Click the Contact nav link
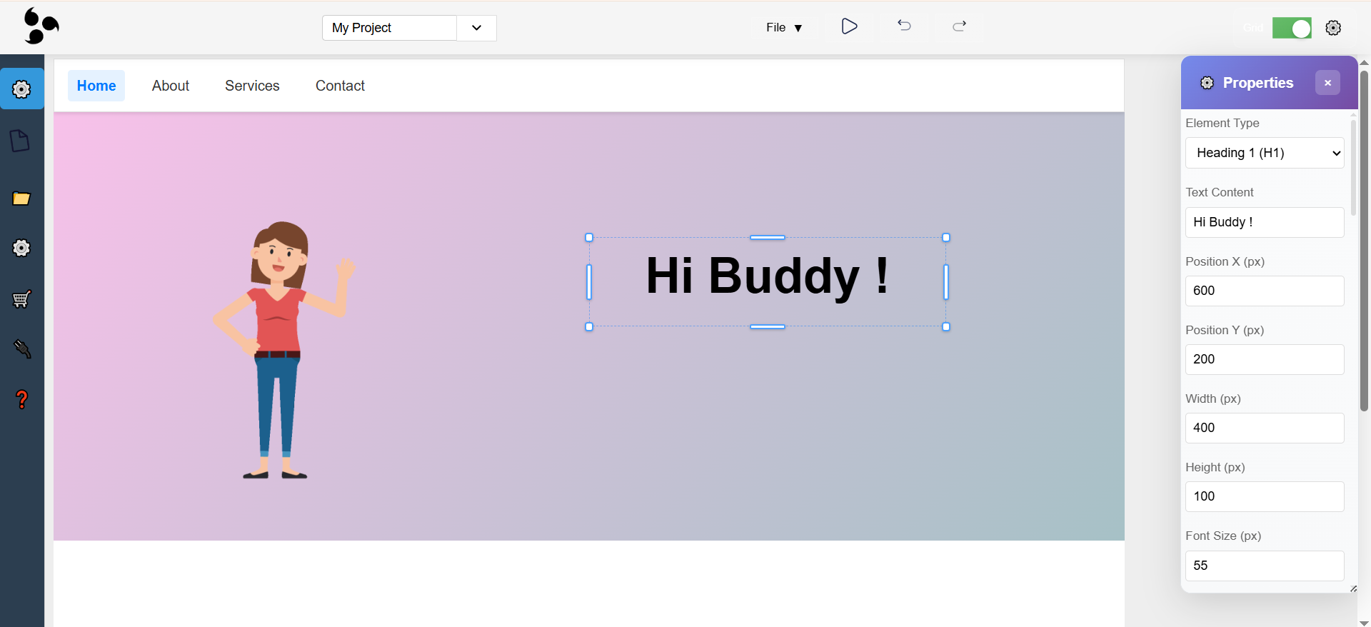The height and width of the screenshot is (627, 1371). (x=340, y=86)
